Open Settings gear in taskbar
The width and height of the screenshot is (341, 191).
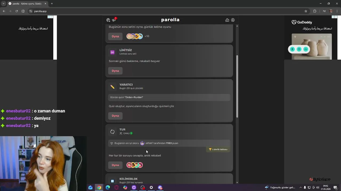tap(151, 188)
